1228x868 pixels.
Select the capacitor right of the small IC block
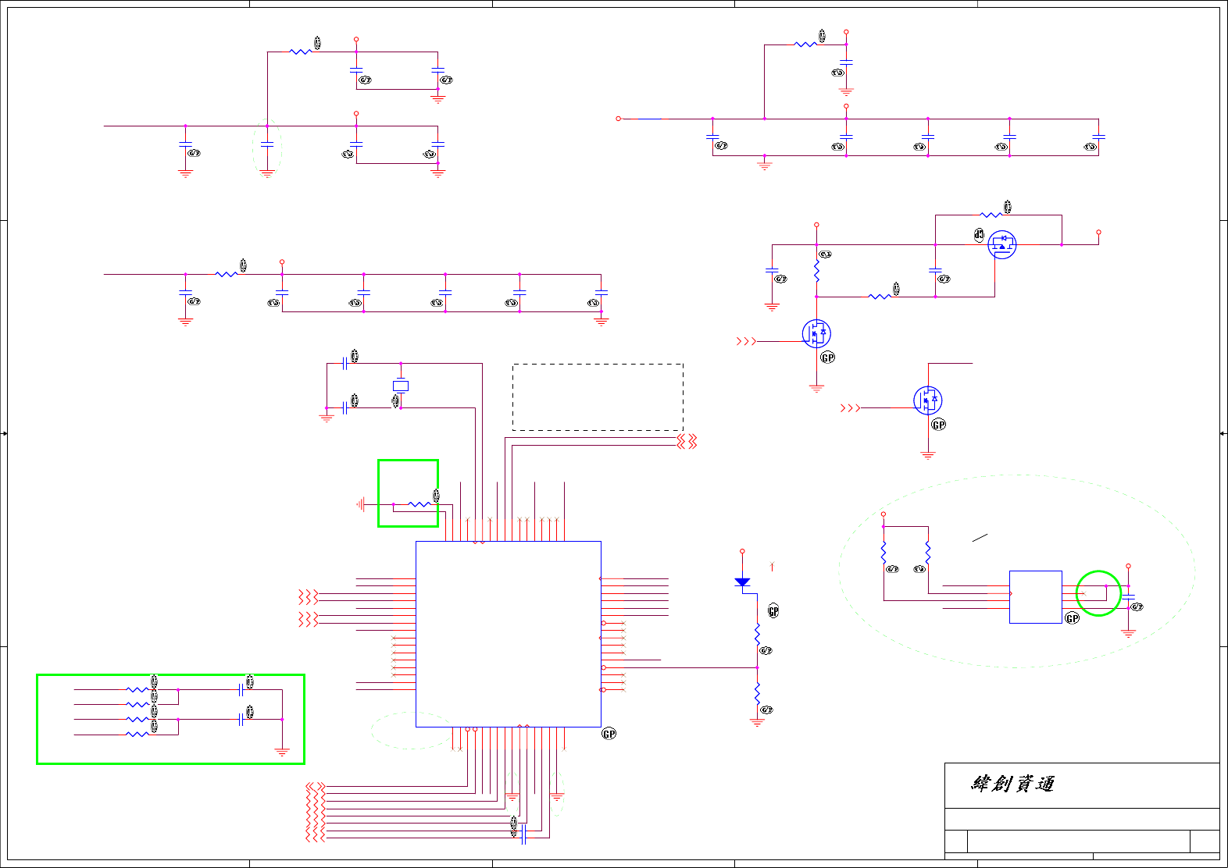pyautogui.click(x=1128, y=597)
